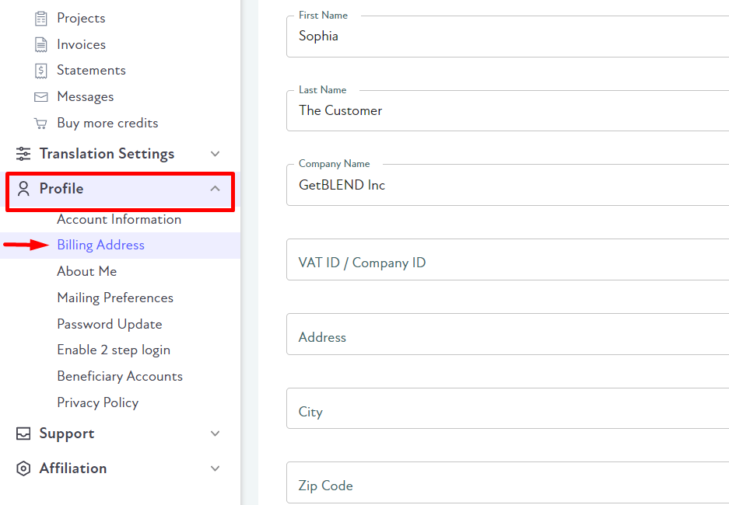This screenshot has width=729, height=505.
Task: Click the Support inbox icon
Action: [23, 434]
